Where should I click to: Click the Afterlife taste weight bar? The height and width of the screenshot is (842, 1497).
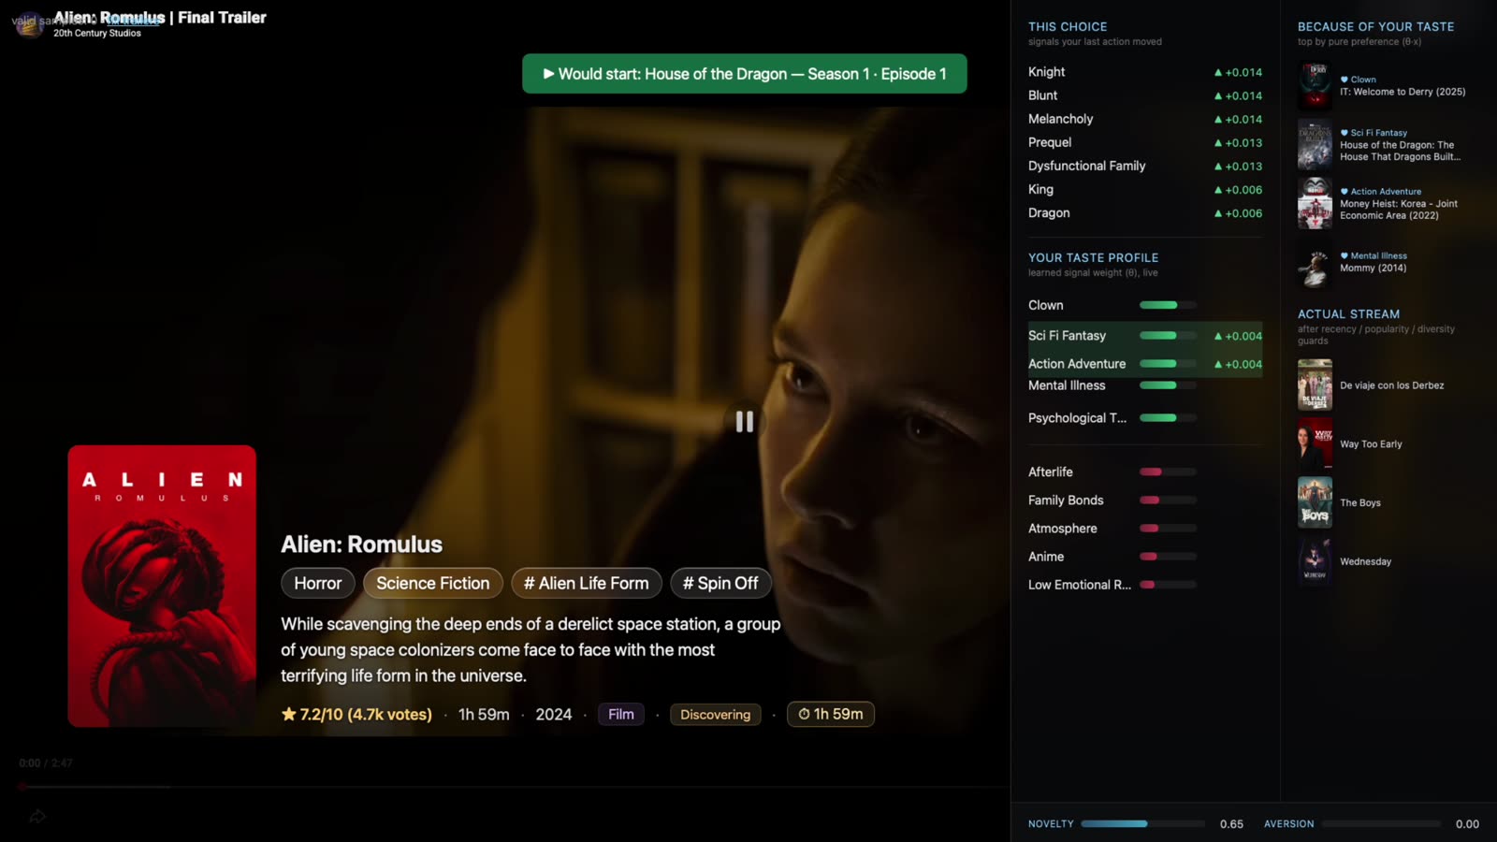pyautogui.click(x=1168, y=472)
